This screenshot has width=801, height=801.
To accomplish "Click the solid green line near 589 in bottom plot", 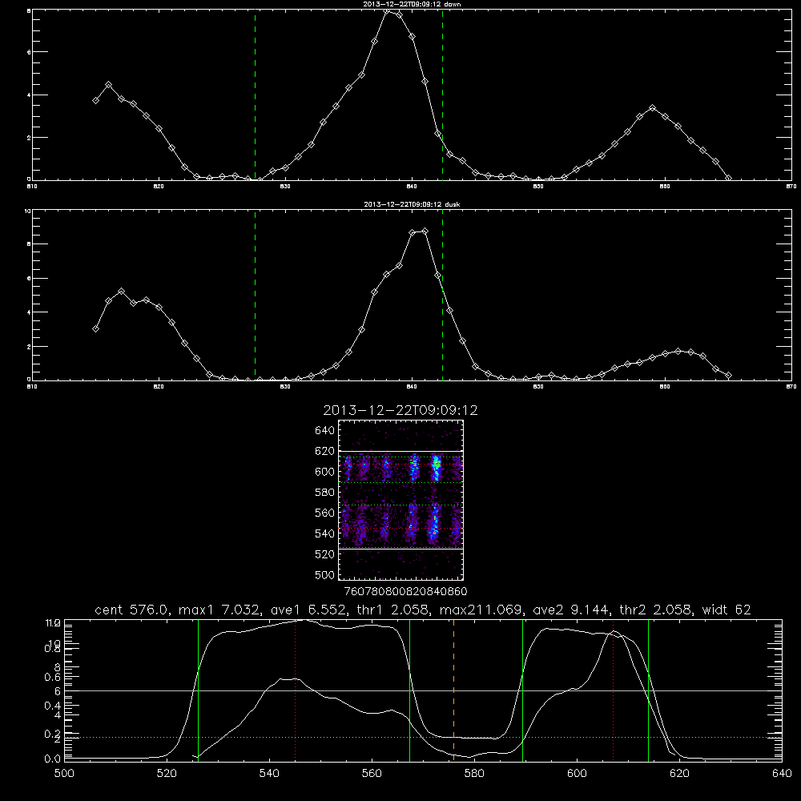I will [x=522, y=690].
